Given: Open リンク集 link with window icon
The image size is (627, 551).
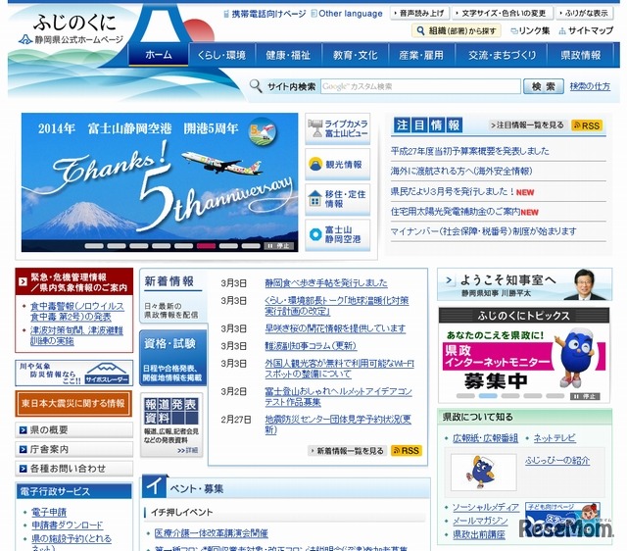Looking at the screenshot, I should click(530, 30).
